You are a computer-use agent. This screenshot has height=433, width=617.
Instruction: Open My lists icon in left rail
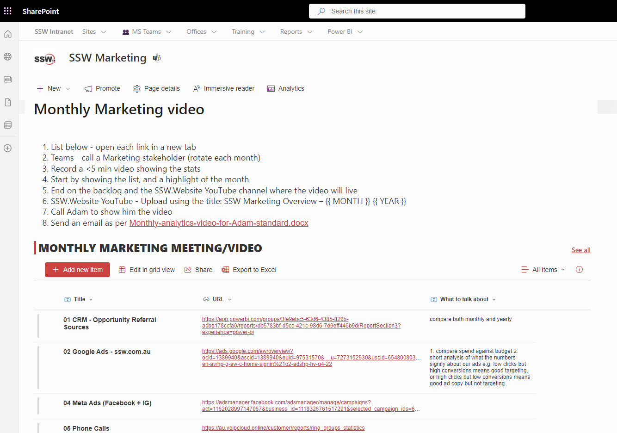pos(8,125)
